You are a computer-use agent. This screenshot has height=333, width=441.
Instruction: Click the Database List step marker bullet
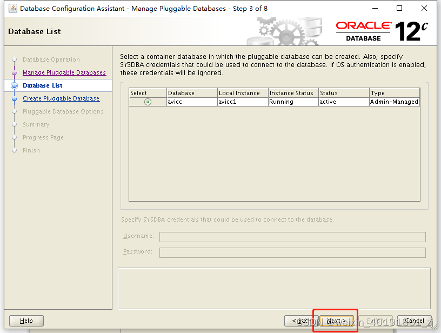14,85
